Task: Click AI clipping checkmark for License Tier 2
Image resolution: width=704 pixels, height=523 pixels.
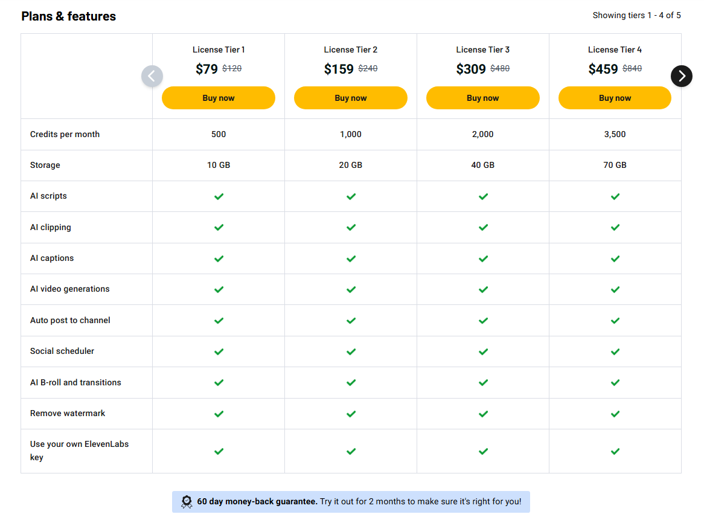Action: pos(351,227)
